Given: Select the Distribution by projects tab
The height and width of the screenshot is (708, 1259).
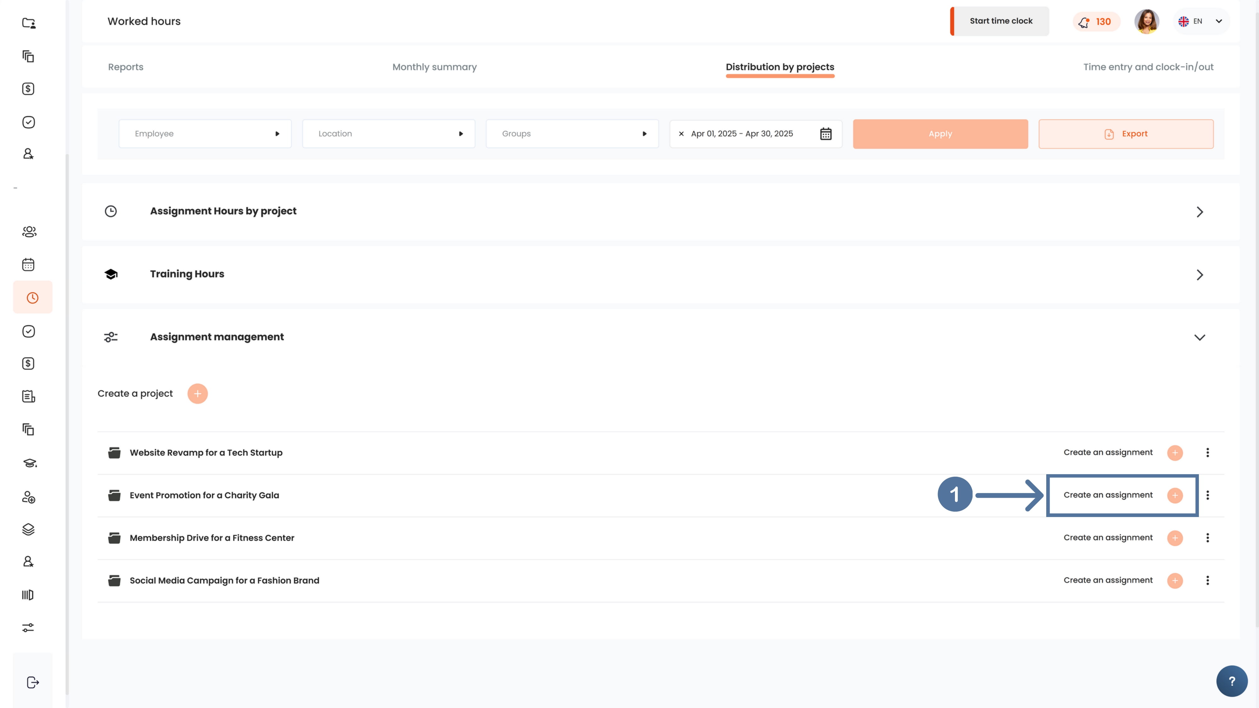Looking at the screenshot, I should click(780, 67).
